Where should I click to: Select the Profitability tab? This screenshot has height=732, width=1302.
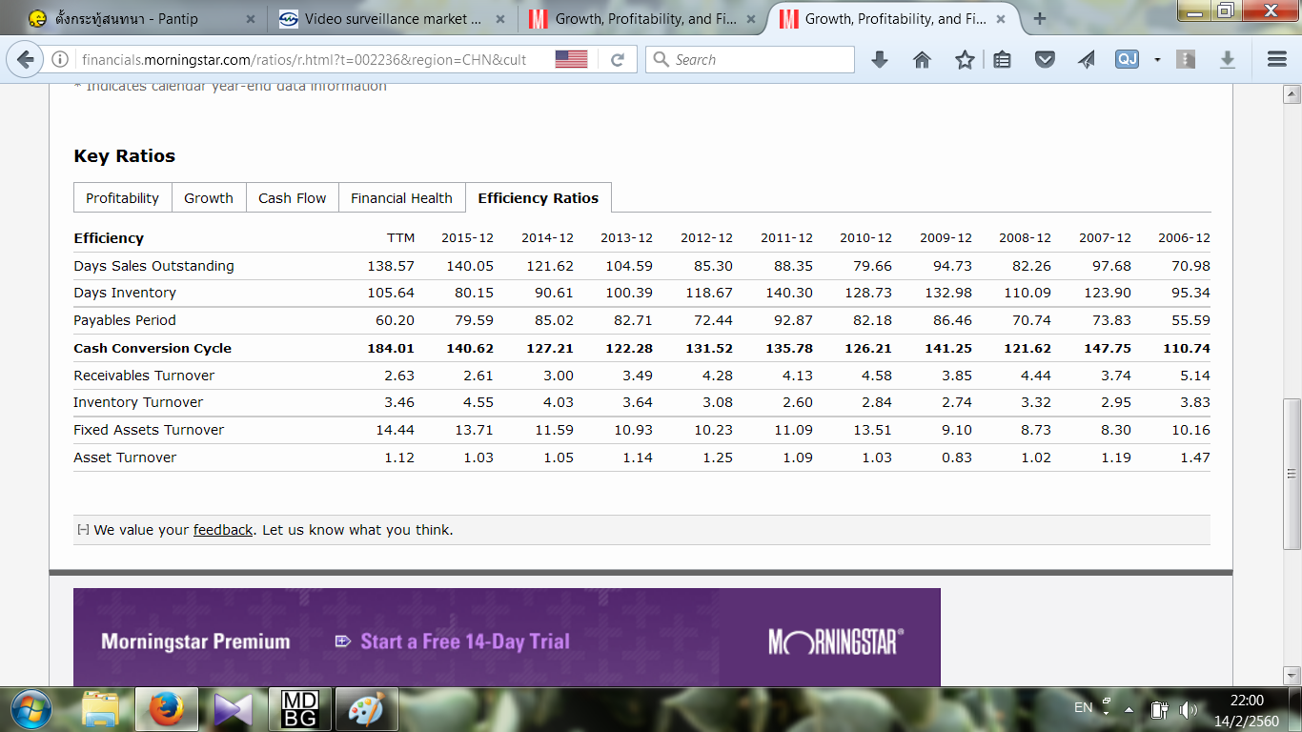[x=122, y=198]
